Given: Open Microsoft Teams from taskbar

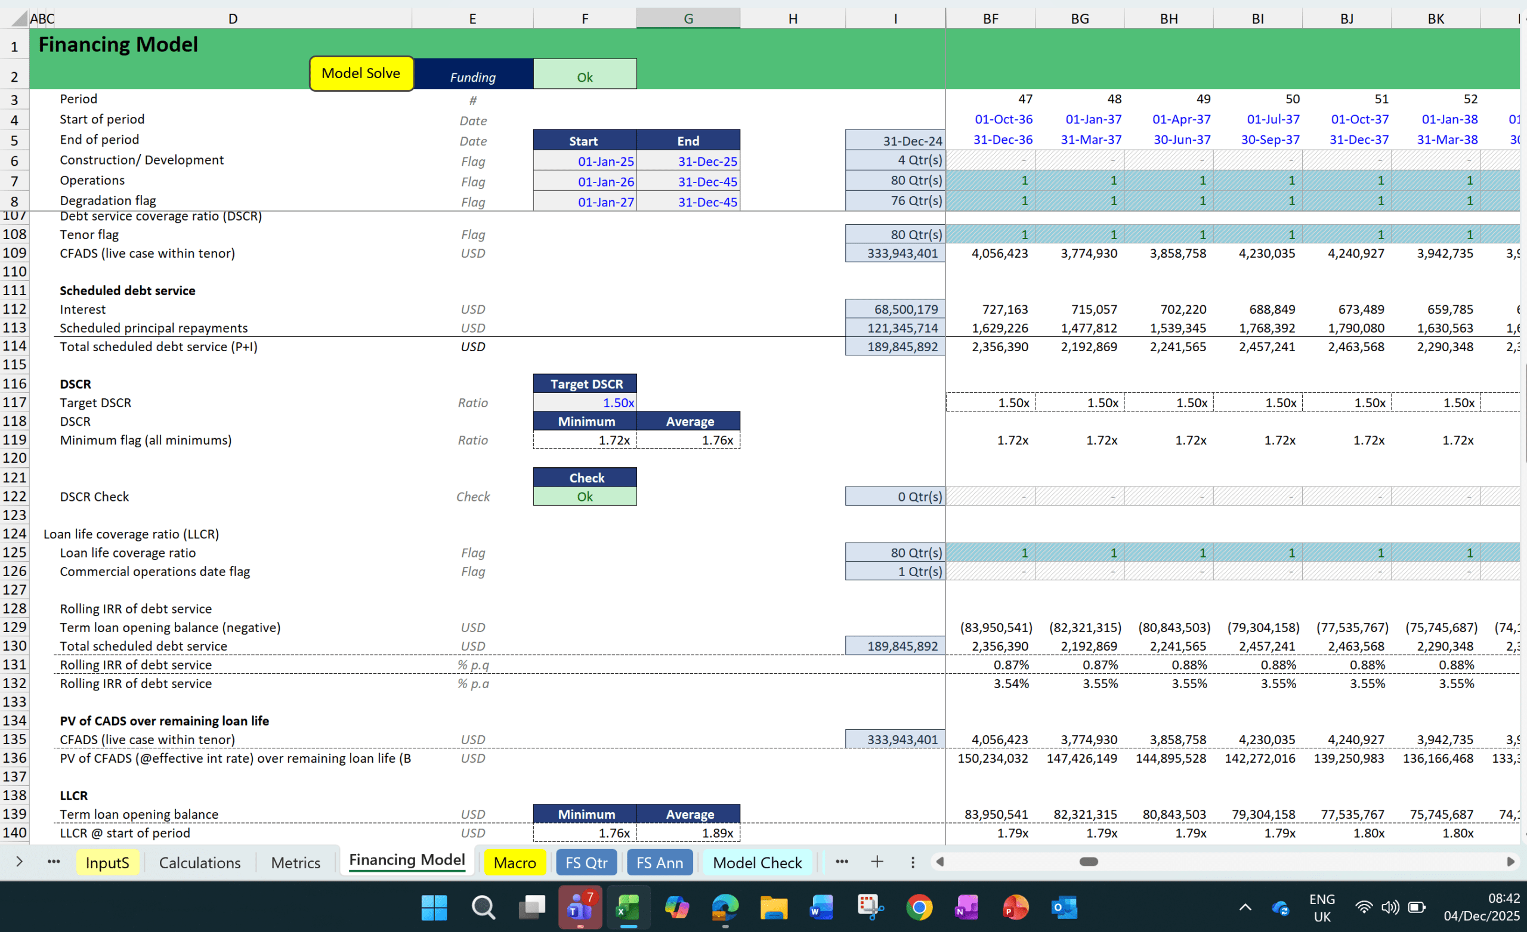Looking at the screenshot, I should [x=580, y=908].
